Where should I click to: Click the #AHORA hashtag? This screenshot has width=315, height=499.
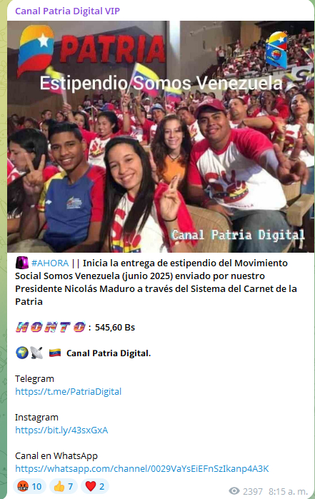click(50, 263)
